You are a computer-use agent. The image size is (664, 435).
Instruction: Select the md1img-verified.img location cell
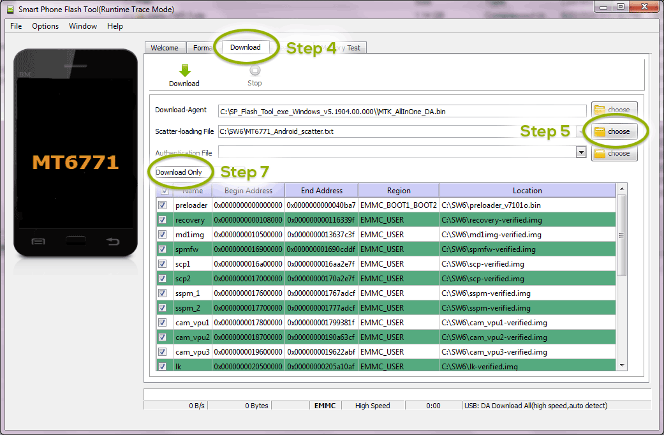[x=528, y=234]
